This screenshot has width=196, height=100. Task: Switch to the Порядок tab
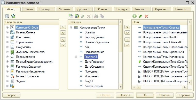point(122,9)
